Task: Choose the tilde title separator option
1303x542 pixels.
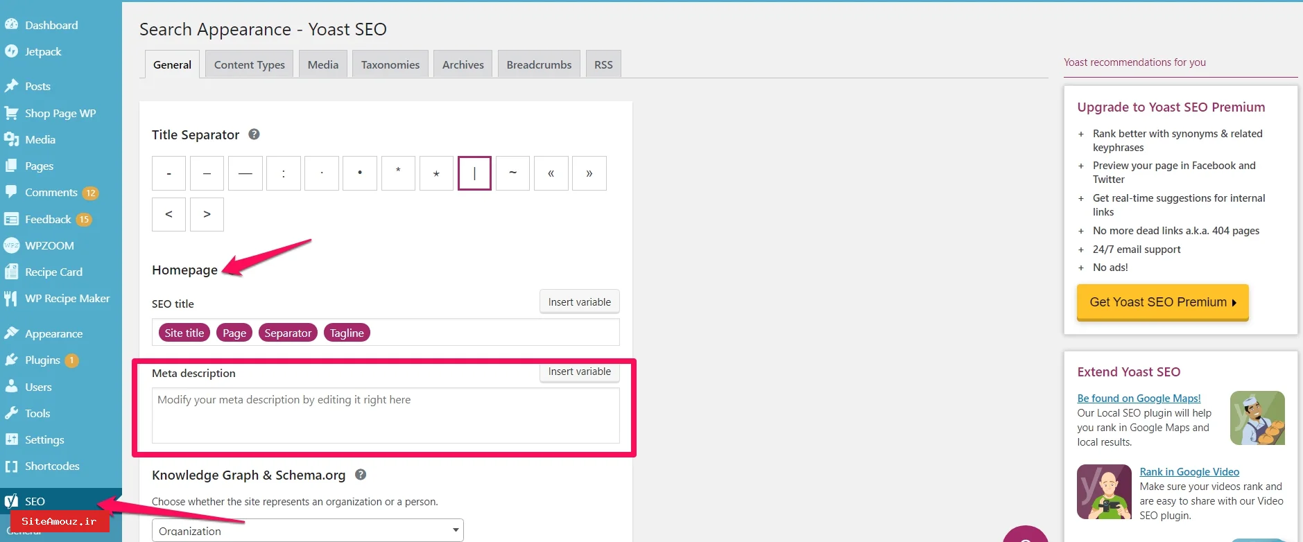Action: coord(512,173)
